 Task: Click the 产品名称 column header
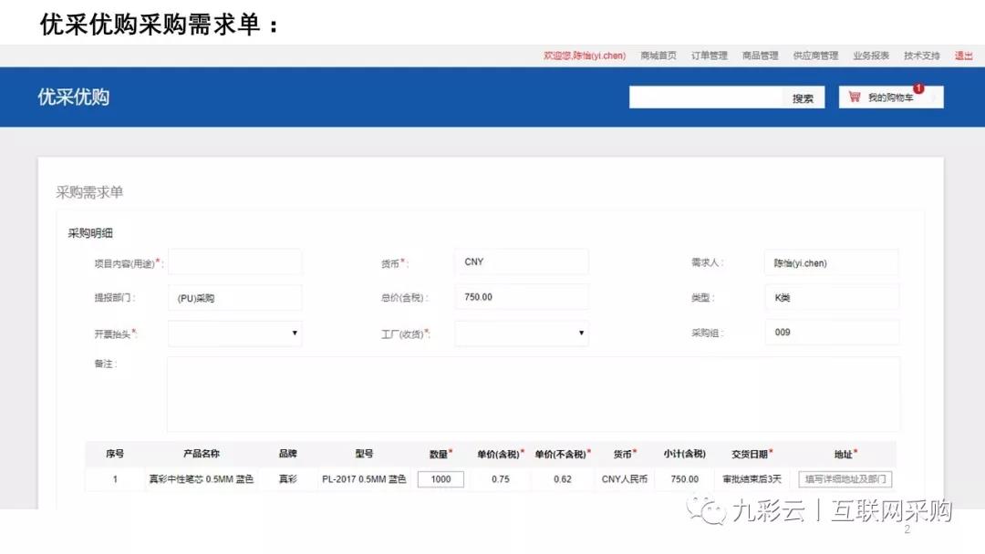point(201,454)
